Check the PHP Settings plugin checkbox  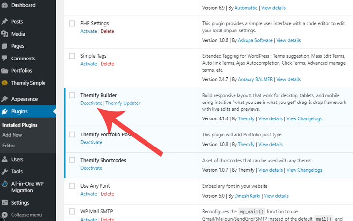point(72,23)
